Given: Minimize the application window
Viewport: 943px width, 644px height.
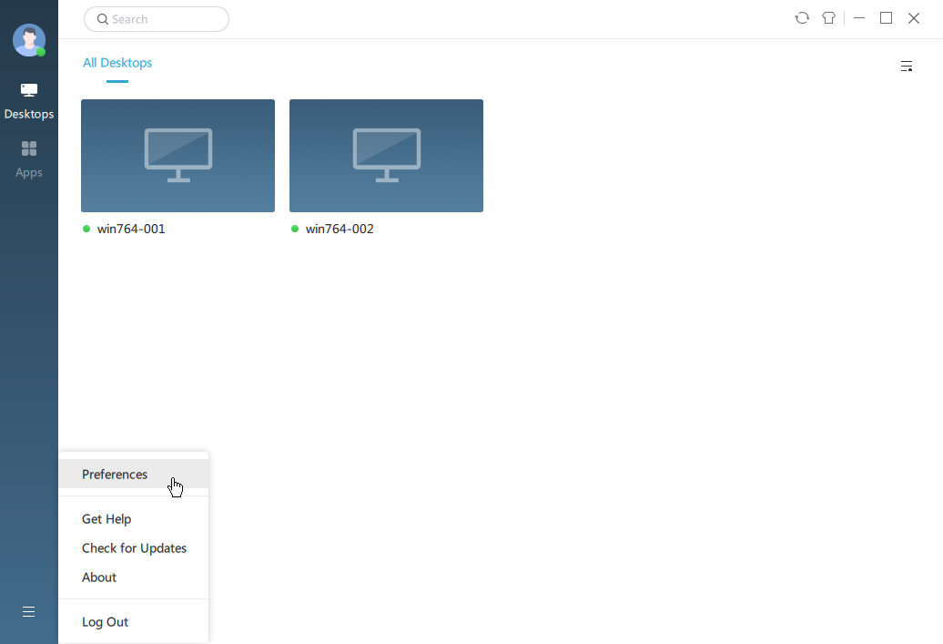Looking at the screenshot, I should pos(859,18).
